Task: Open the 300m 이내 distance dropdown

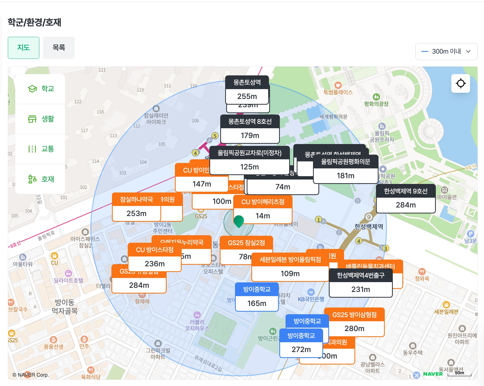Action: (x=446, y=52)
